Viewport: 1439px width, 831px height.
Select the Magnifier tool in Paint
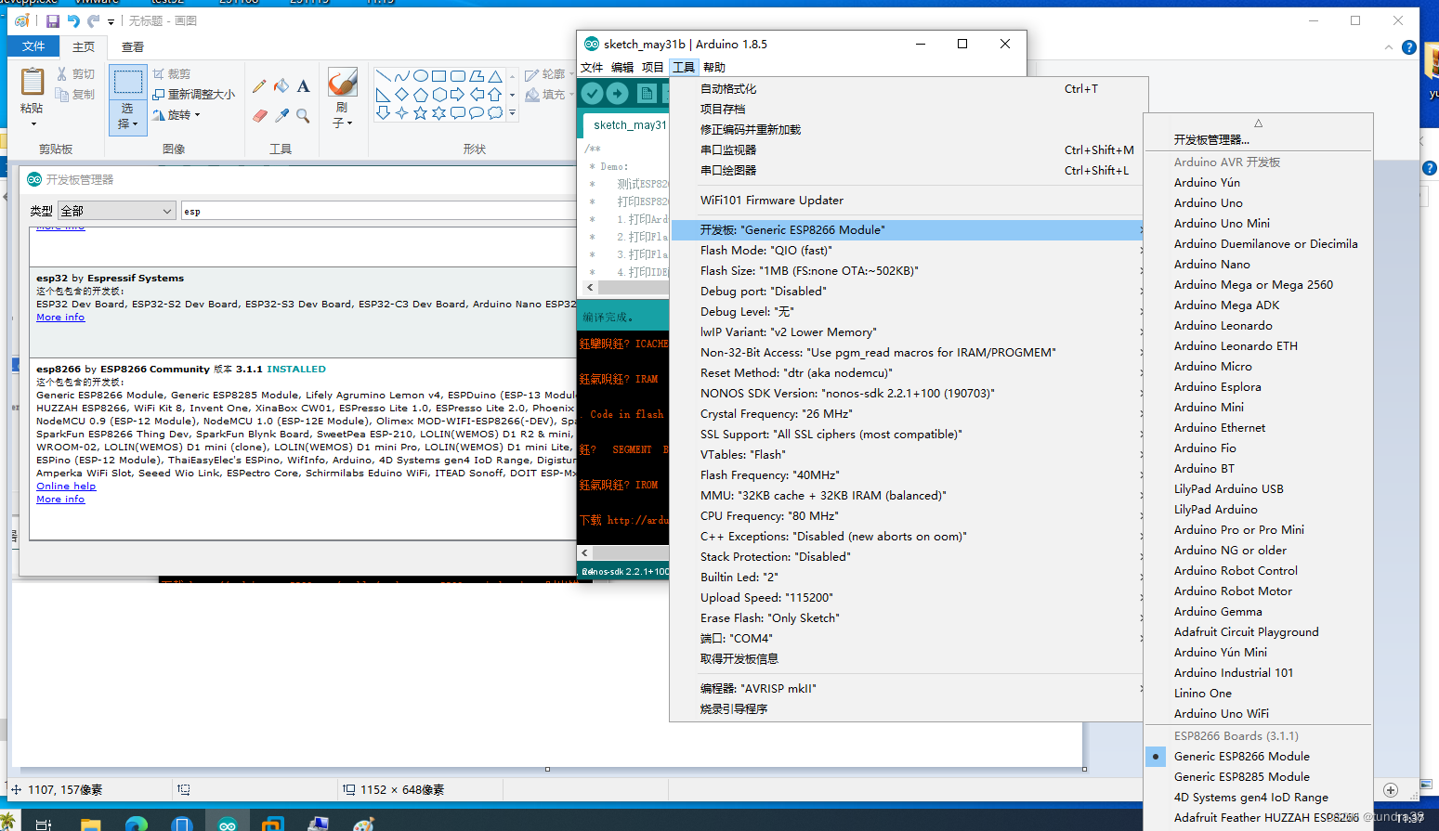click(303, 116)
